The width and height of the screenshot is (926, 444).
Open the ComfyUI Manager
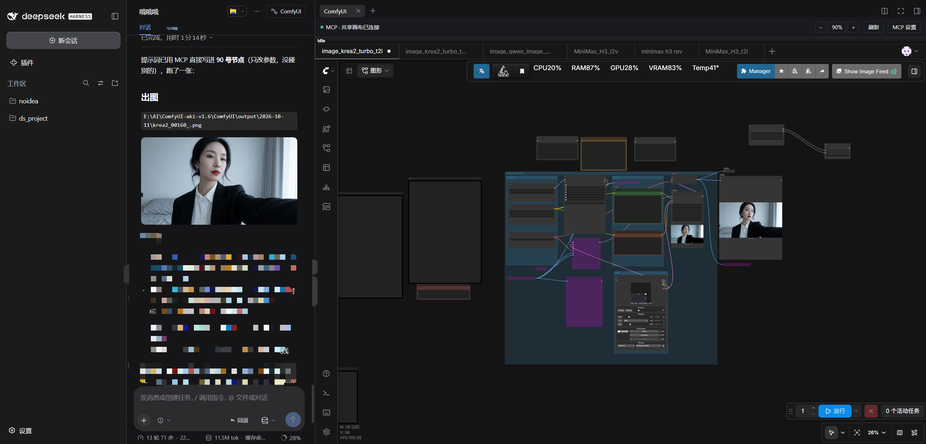click(756, 71)
